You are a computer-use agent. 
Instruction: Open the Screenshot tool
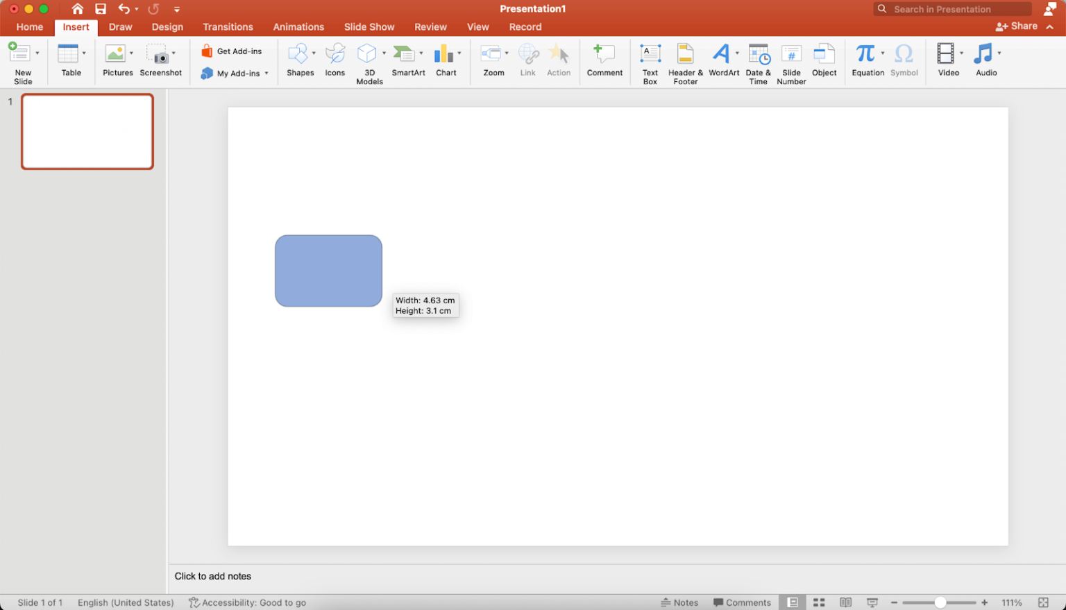point(160,61)
